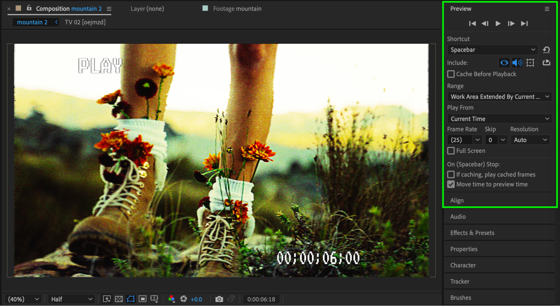The width and height of the screenshot is (560, 306).
Task: Toggle the transparency grid icon
Action: [119, 299]
